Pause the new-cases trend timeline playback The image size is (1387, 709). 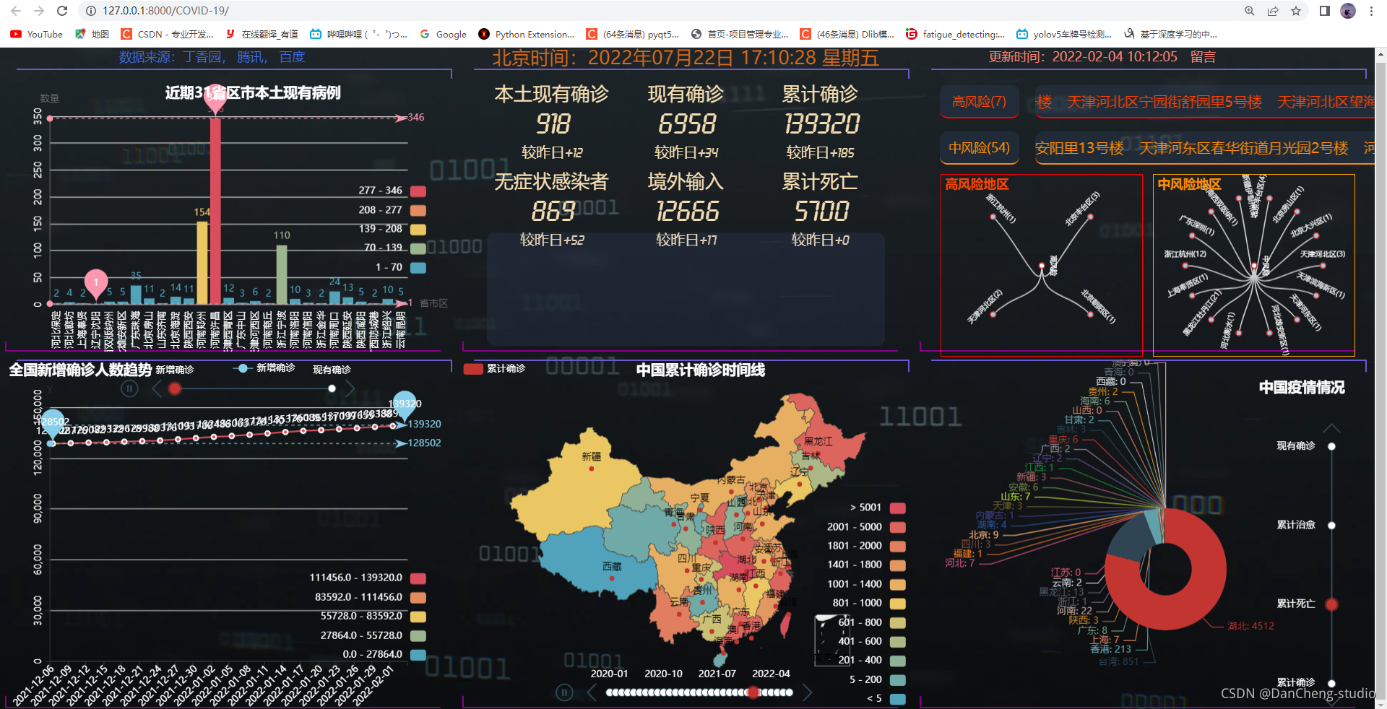129,388
